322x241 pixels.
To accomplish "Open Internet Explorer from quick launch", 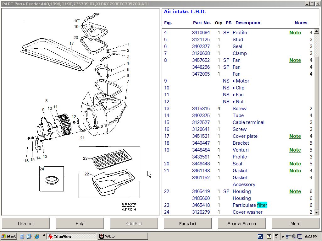I will [x=36, y=236].
